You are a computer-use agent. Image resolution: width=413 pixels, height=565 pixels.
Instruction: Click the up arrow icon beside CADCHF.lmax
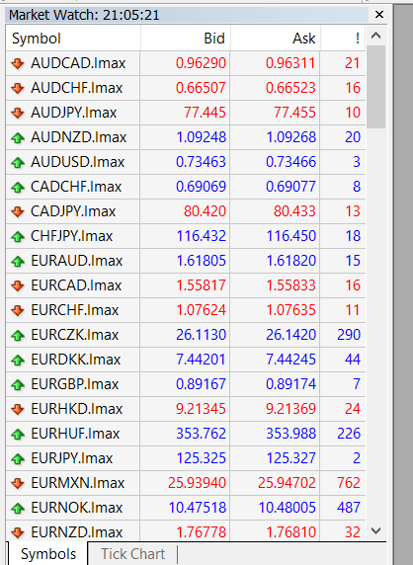[18, 187]
